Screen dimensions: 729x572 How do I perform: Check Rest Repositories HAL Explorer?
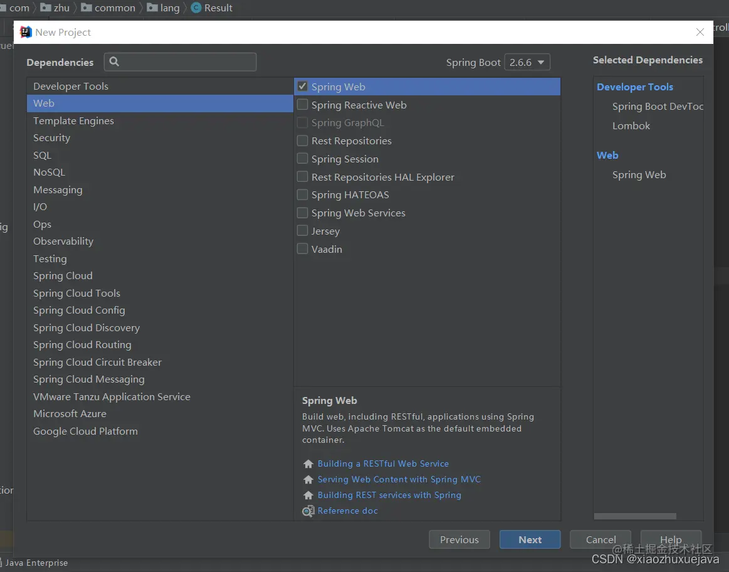point(302,177)
